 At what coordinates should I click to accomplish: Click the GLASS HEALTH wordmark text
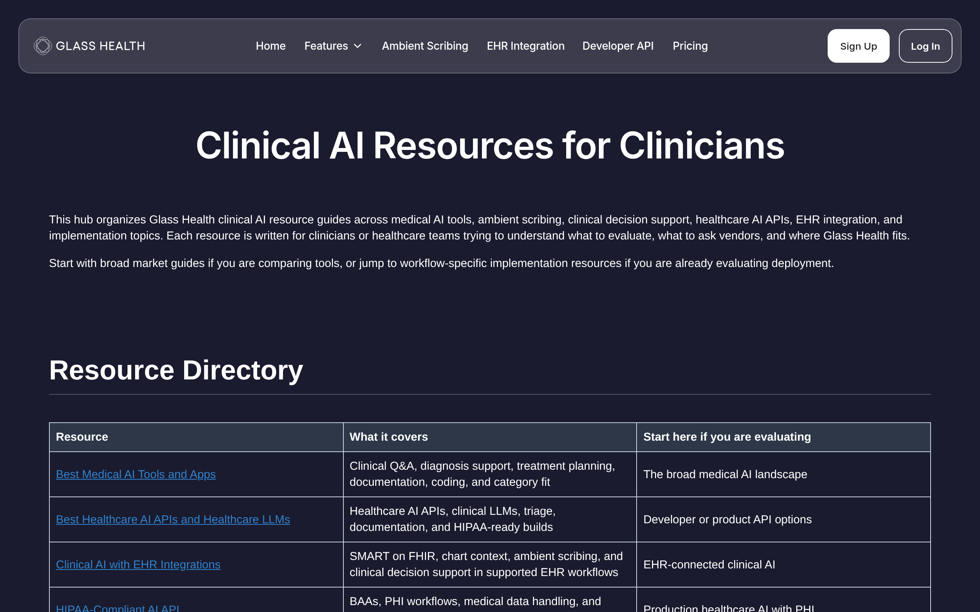[100, 46]
